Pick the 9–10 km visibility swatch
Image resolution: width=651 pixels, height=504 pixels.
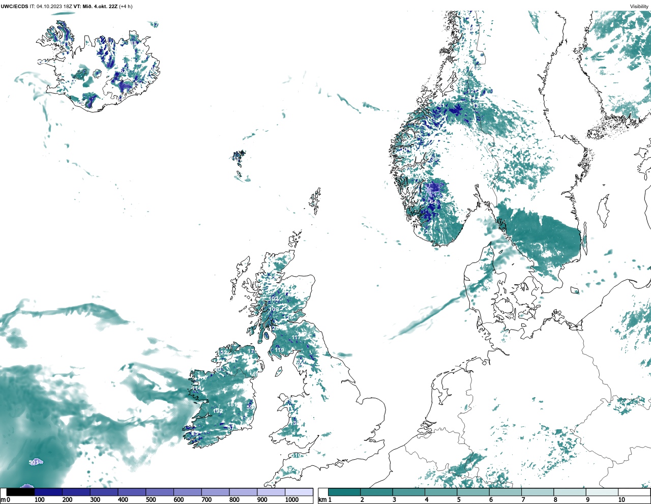(x=602, y=492)
